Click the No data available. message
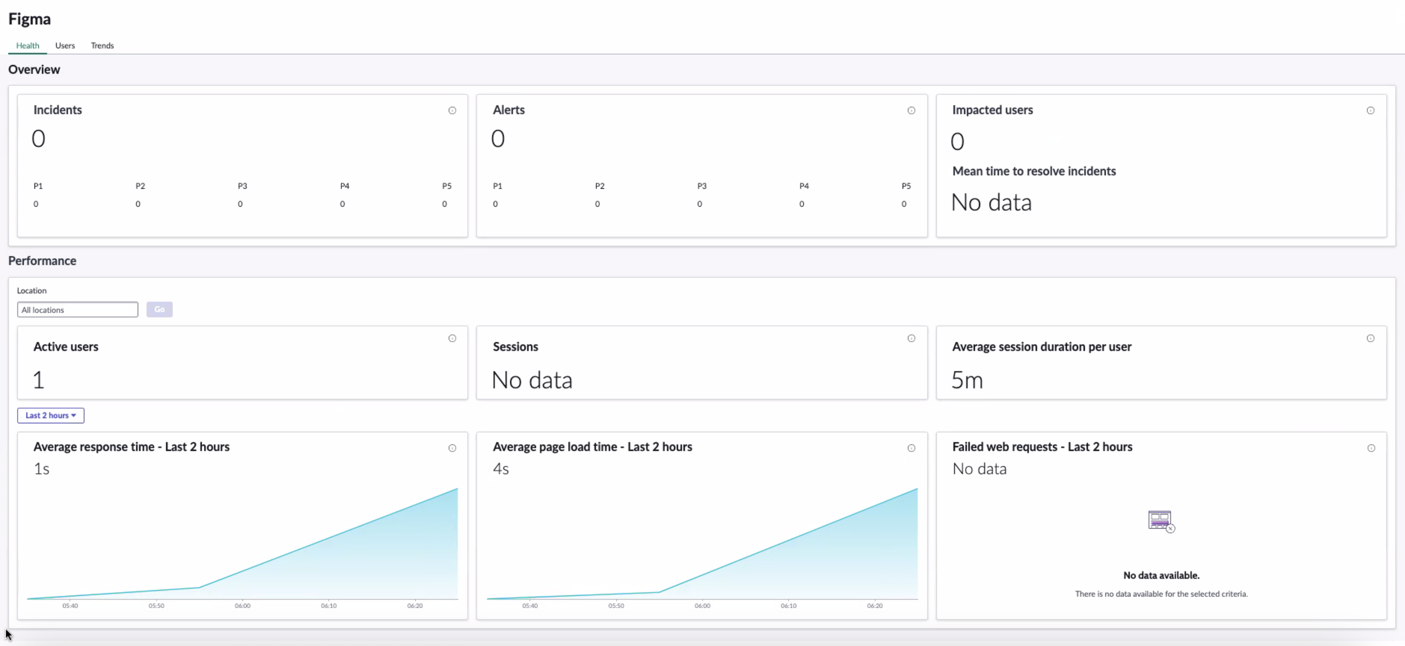The width and height of the screenshot is (1405, 646). point(1161,576)
